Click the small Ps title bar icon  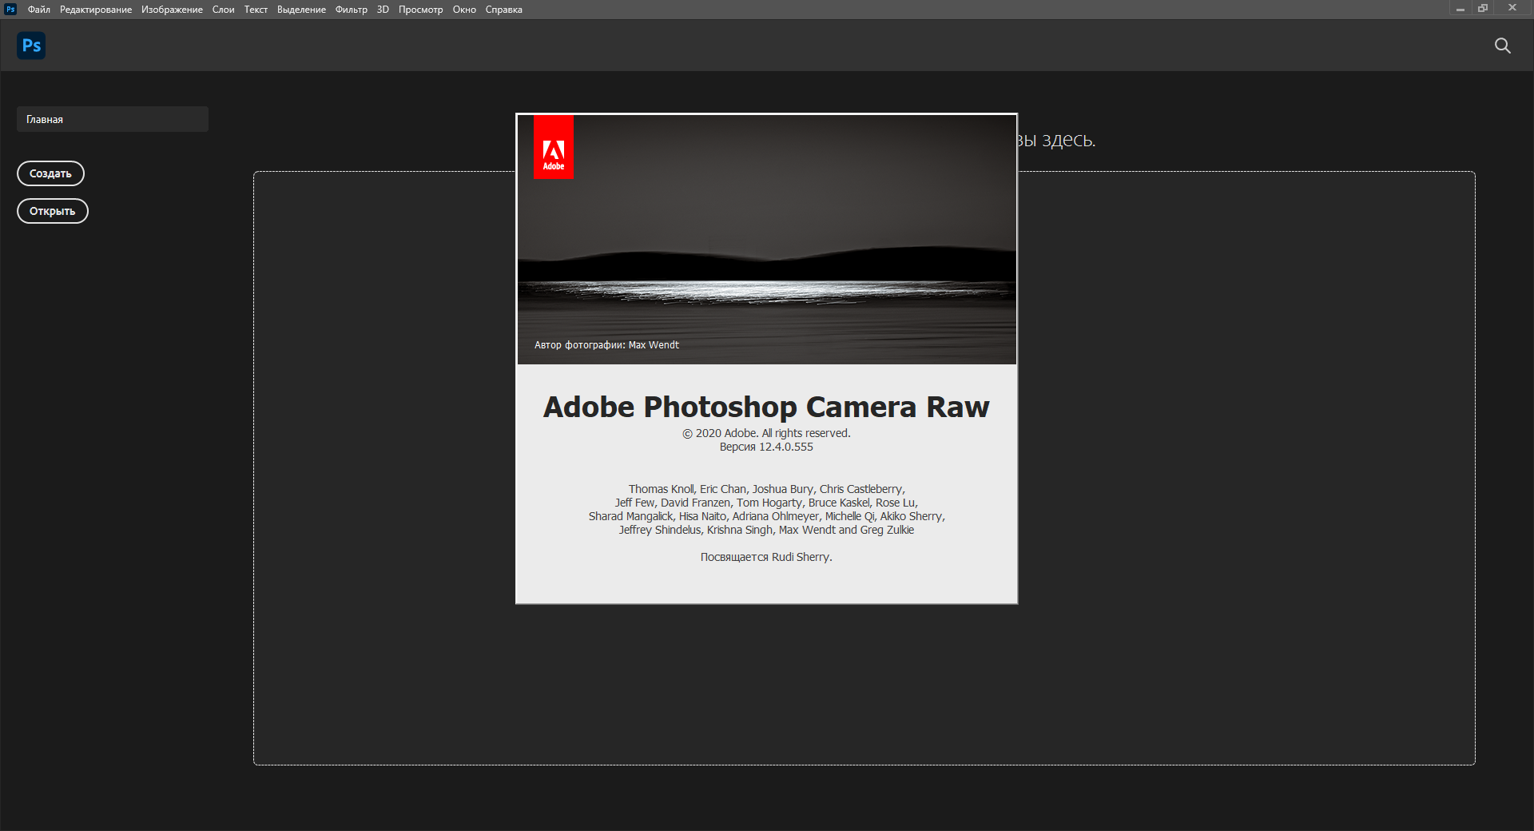(10, 9)
